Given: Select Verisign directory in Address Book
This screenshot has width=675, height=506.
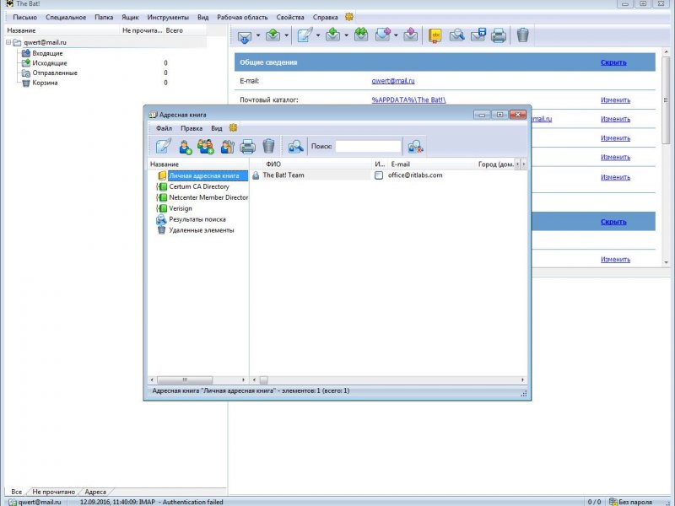Looking at the screenshot, I should click(181, 208).
